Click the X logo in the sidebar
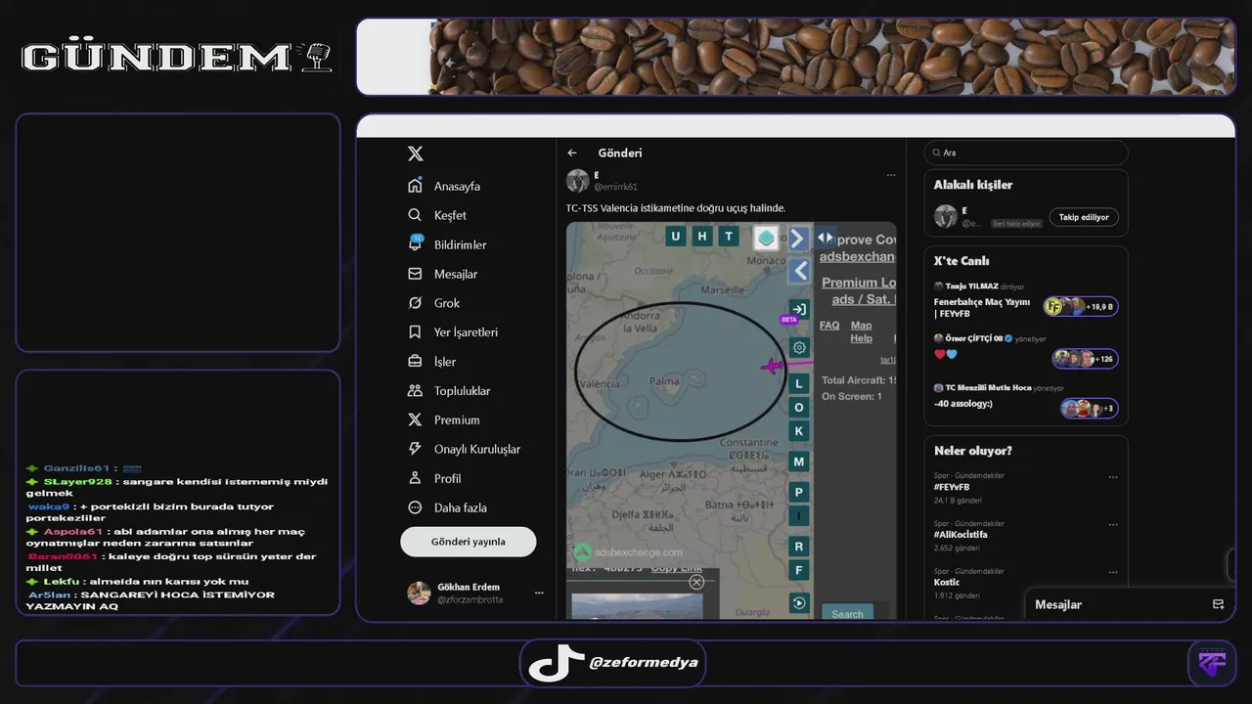This screenshot has height=704, width=1252. point(416,154)
